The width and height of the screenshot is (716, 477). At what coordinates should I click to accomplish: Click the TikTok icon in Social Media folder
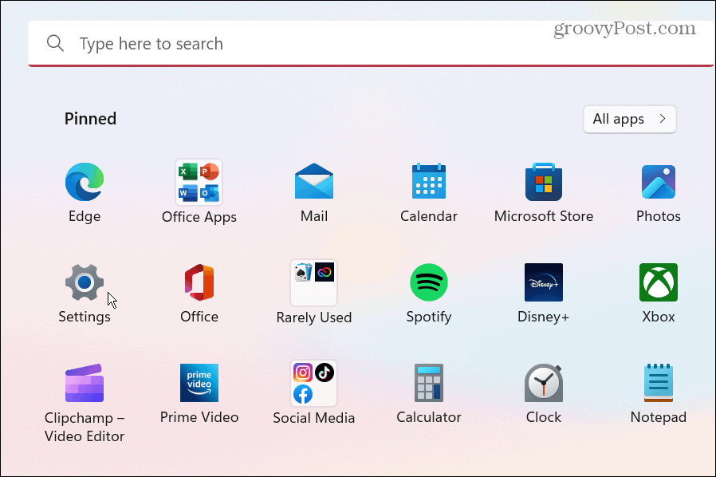325,373
